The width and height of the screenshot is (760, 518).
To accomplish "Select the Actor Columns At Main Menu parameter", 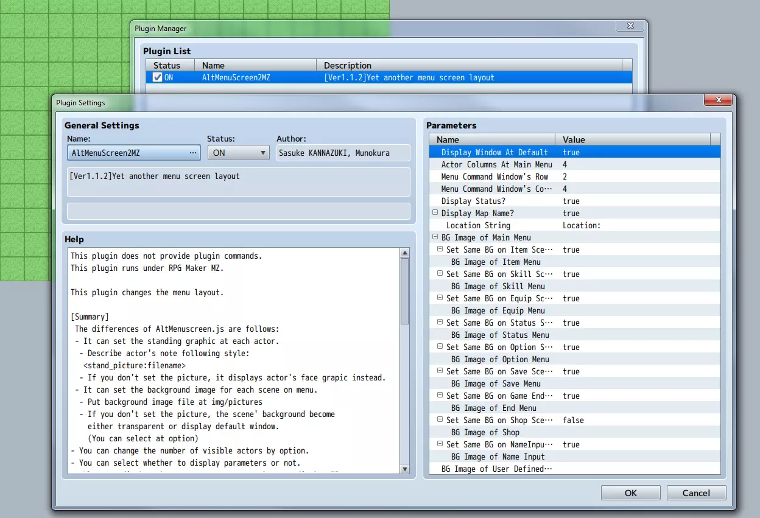I will click(496, 164).
